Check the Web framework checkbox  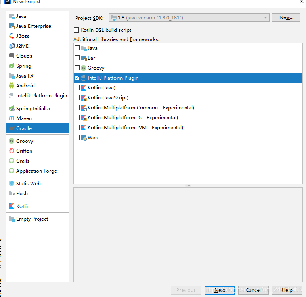coord(77,138)
